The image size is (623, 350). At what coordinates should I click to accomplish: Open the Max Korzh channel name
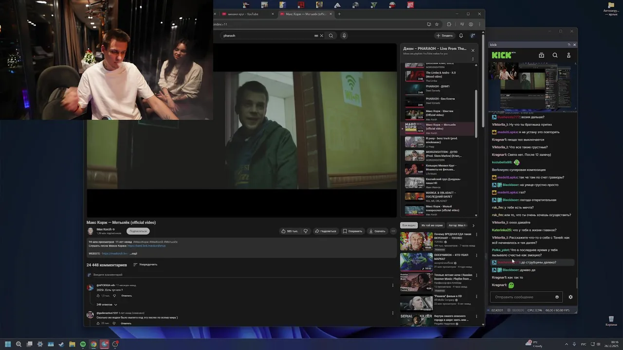104,229
